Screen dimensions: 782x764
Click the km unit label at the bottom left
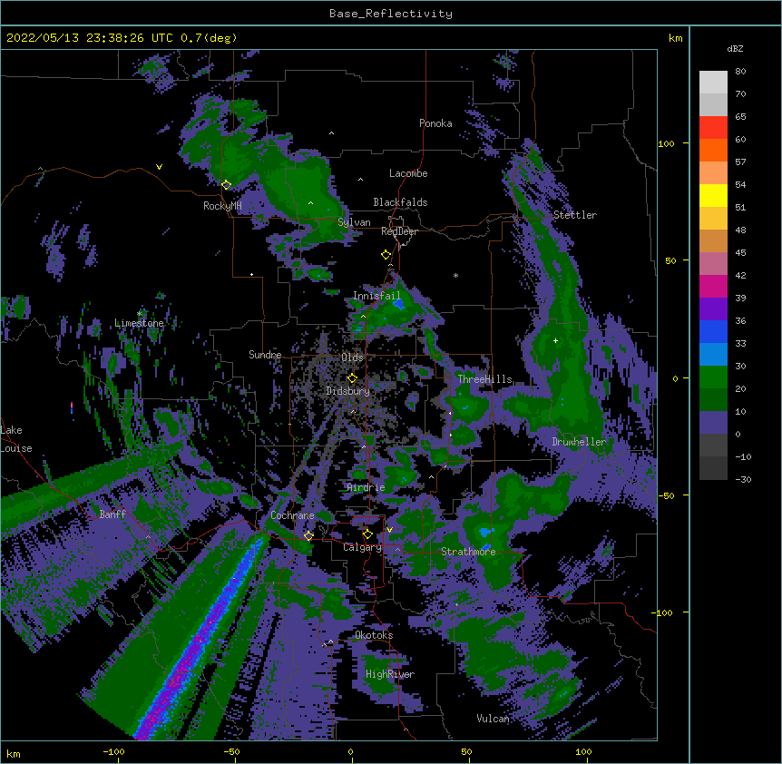coord(14,754)
